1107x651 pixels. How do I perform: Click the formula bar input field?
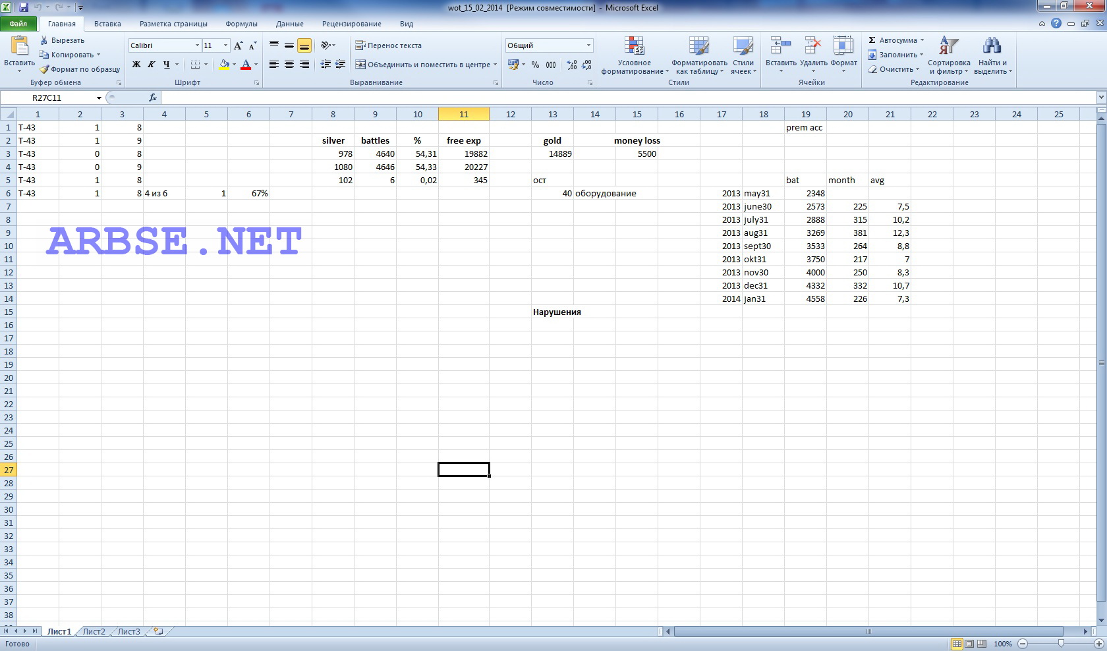629,98
